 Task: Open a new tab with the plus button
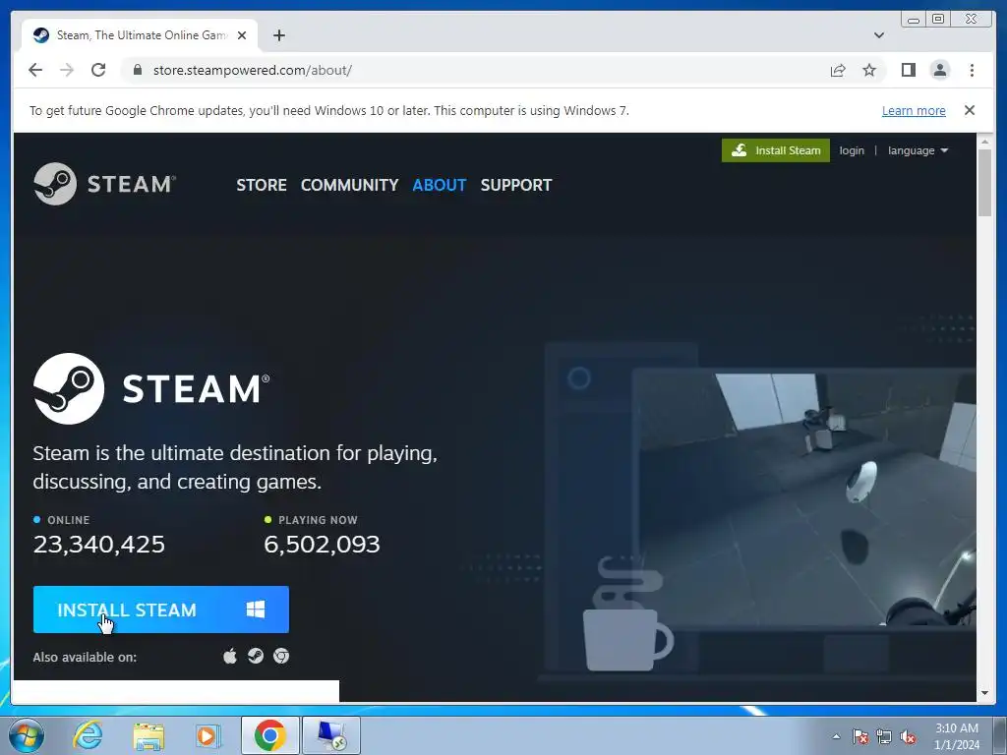pos(278,35)
